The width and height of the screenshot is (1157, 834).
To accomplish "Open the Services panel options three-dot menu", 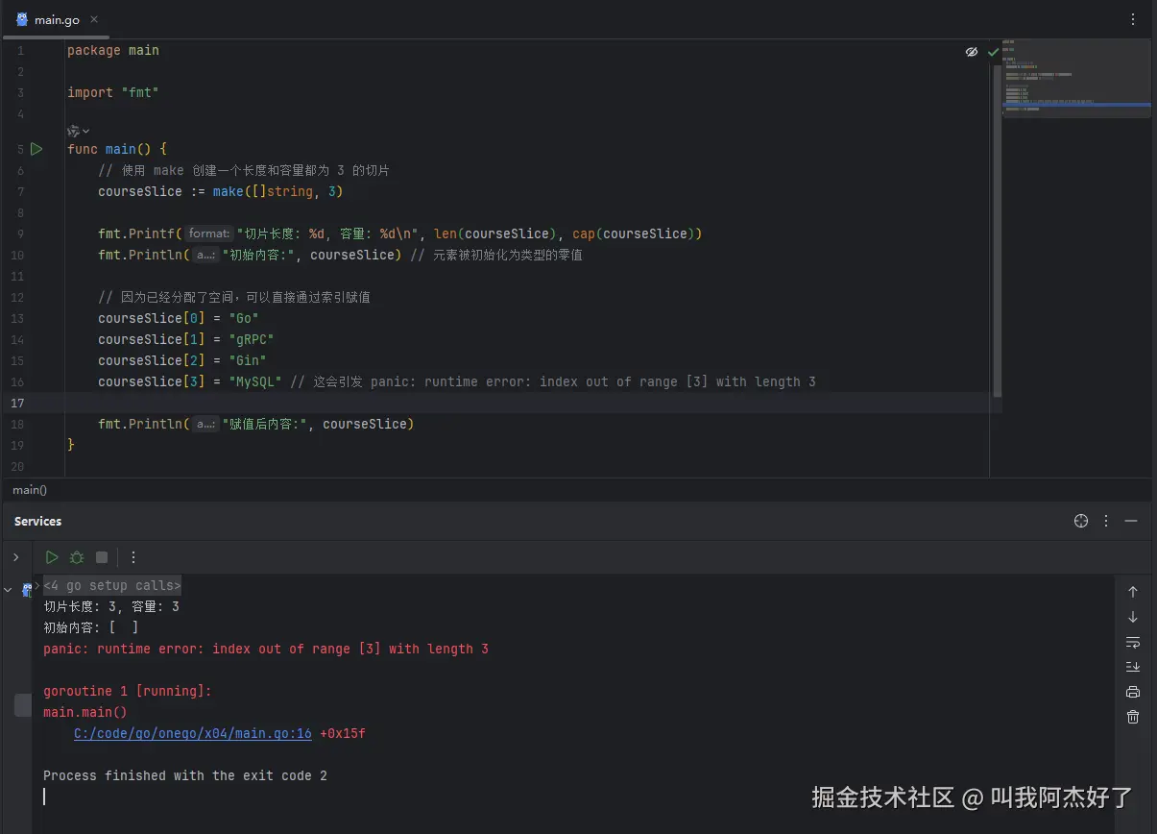I will [1106, 521].
